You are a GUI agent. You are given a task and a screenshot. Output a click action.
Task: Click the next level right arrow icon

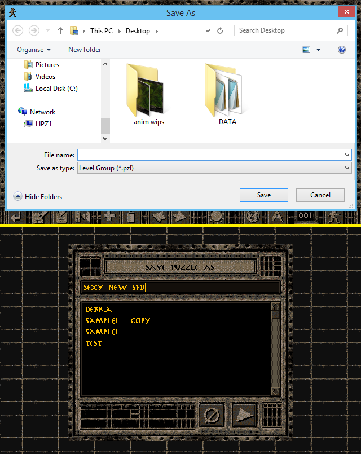coord(179,217)
